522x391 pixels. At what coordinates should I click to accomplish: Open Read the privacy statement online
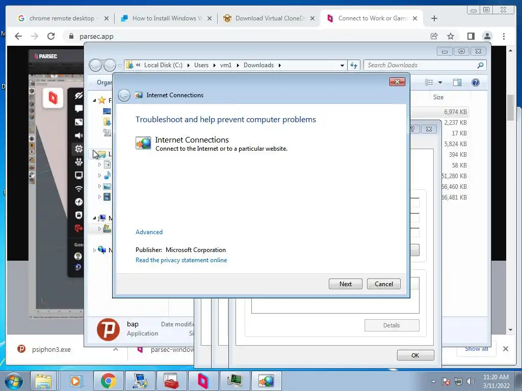(181, 260)
